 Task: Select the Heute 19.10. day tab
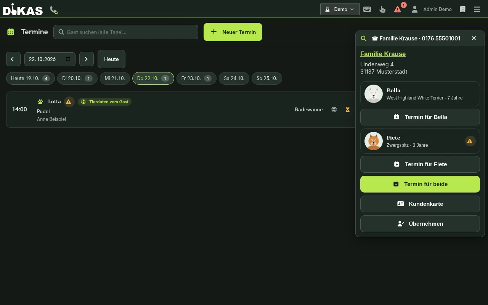point(30,78)
